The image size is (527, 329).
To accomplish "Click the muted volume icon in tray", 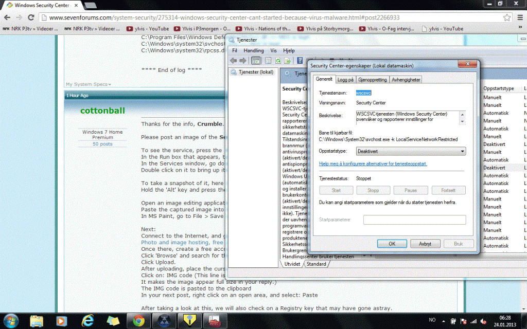I will (x=484, y=321).
